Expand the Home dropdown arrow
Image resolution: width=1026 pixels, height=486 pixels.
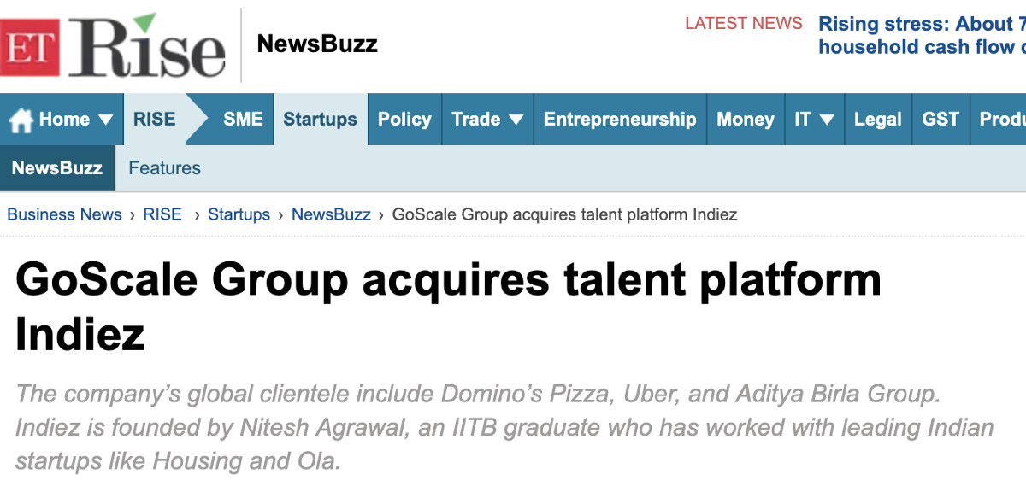[106, 120]
